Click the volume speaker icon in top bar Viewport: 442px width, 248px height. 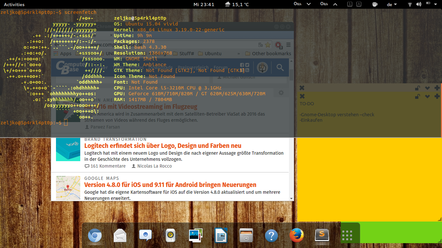coord(419,4)
